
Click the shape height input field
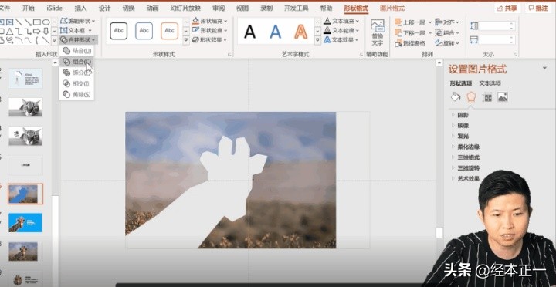[497, 25]
